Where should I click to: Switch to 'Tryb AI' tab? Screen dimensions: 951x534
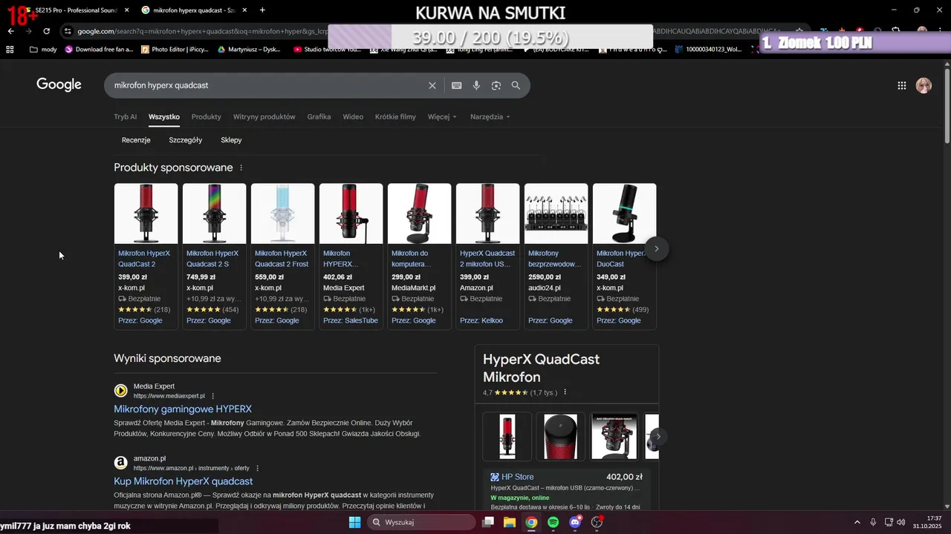[126, 116]
